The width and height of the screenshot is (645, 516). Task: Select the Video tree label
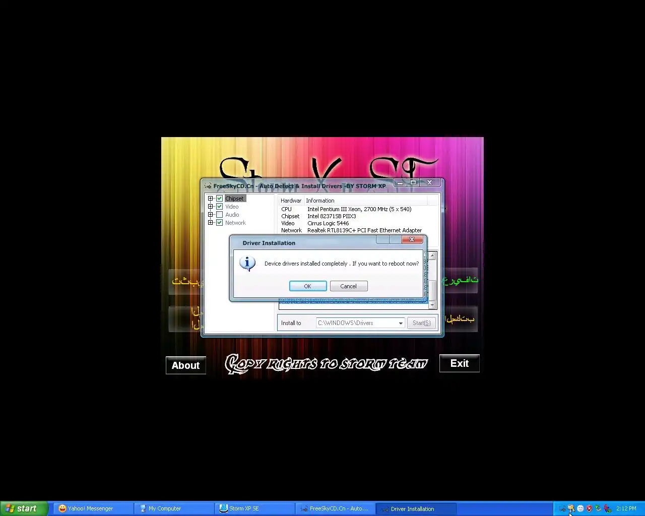(232, 207)
